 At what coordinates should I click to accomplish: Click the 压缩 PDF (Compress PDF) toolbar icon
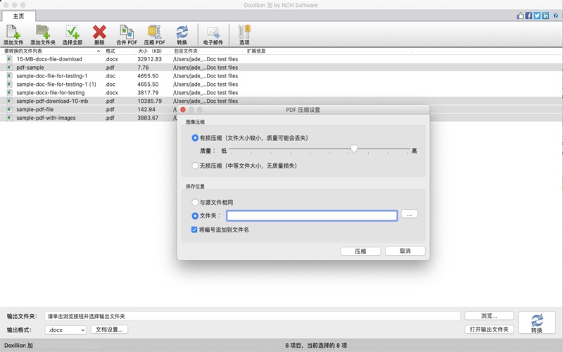pyautogui.click(x=154, y=34)
